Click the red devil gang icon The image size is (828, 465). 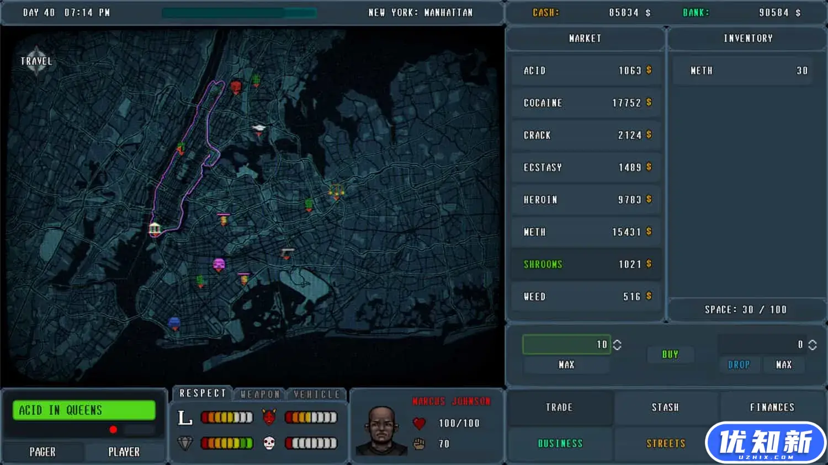pos(269,418)
